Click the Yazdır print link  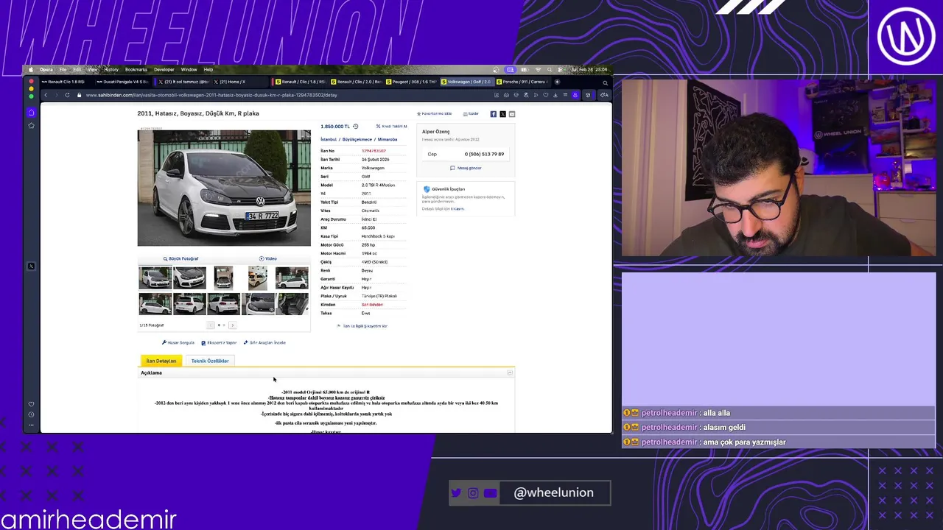tap(471, 114)
